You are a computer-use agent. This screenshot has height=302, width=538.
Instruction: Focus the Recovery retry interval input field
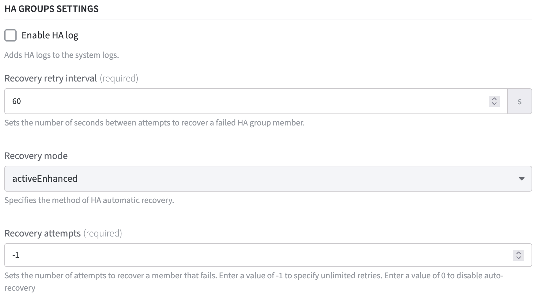246,101
